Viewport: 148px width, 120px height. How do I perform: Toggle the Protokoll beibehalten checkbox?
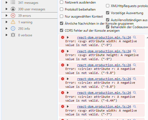(x=62, y=9)
